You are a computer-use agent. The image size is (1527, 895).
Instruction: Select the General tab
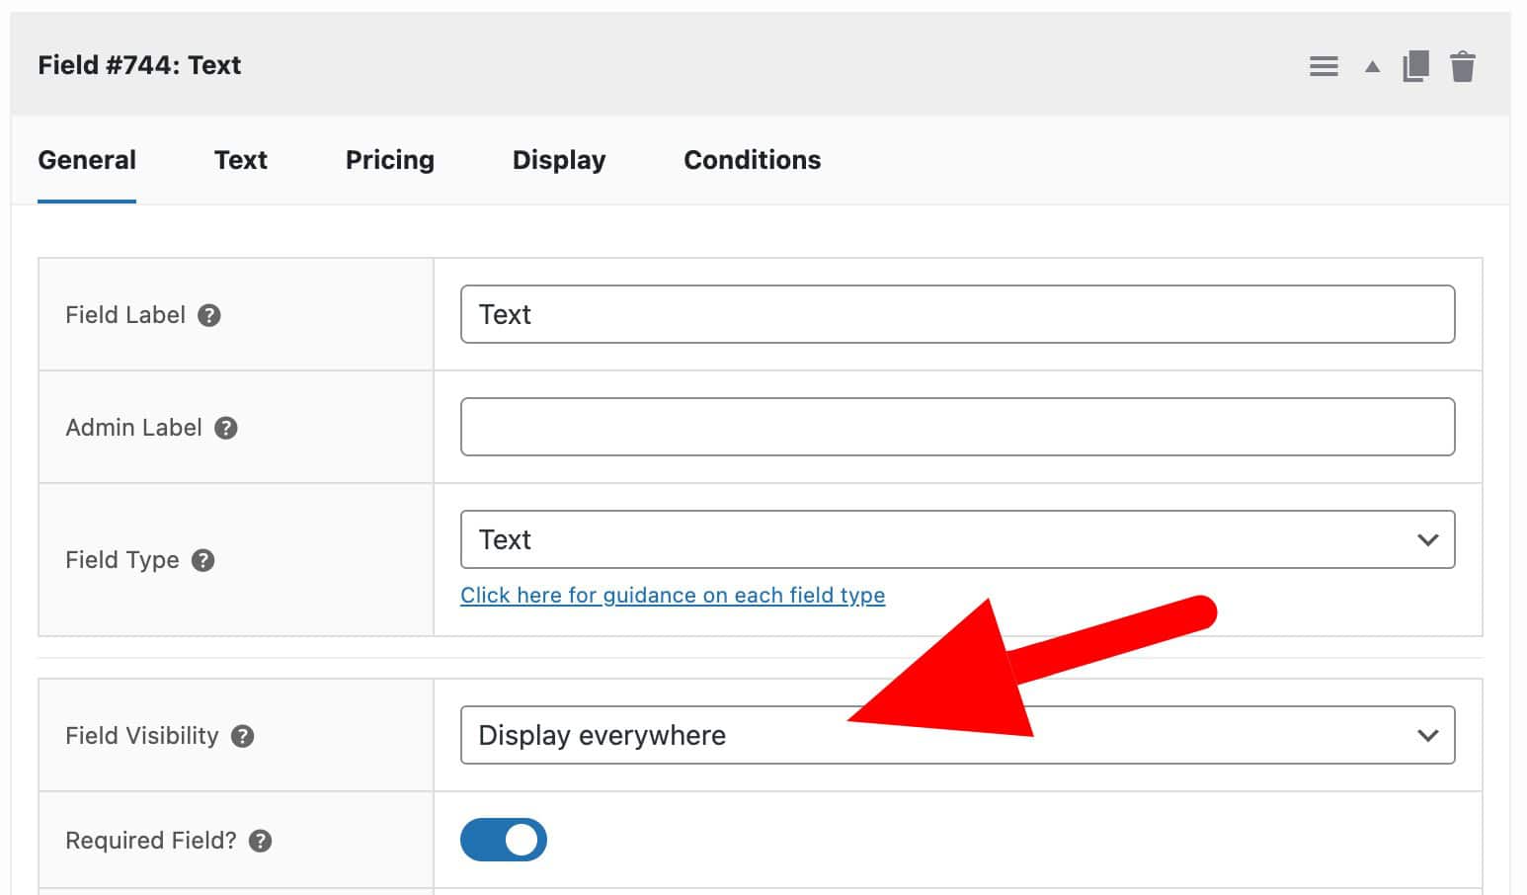click(x=87, y=160)
